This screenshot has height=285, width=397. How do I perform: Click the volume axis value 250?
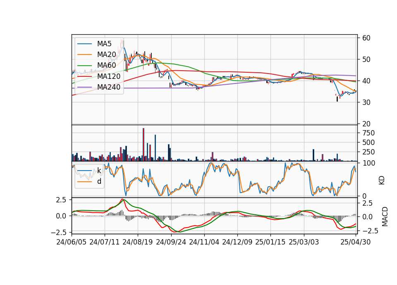[x=368, y=152]
